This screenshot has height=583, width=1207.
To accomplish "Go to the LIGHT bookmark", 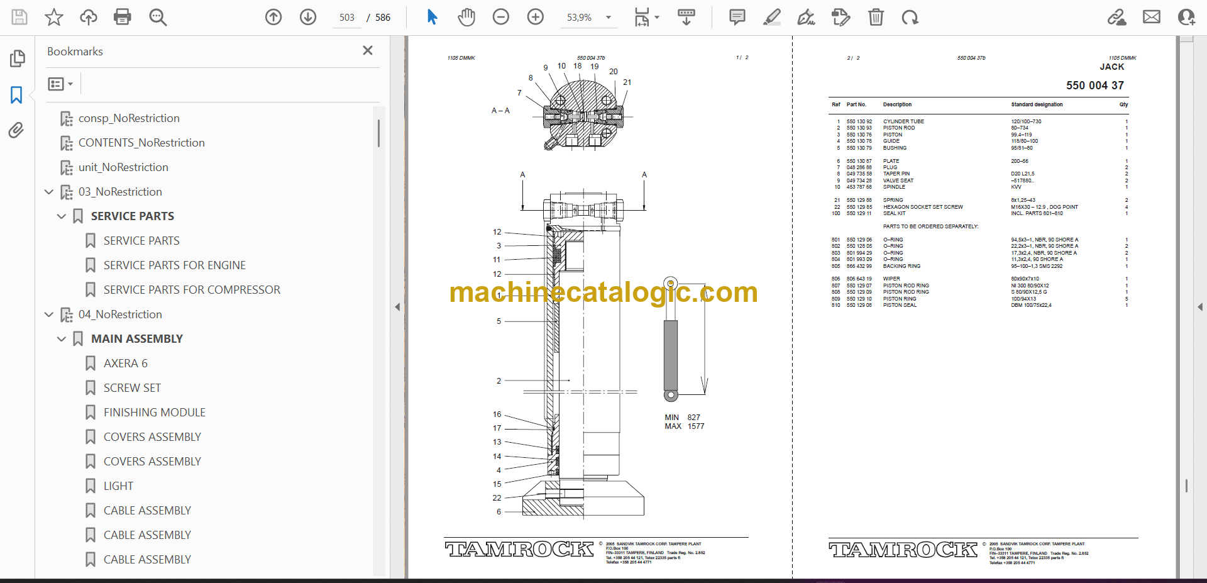I will click(x=118, y=486).
